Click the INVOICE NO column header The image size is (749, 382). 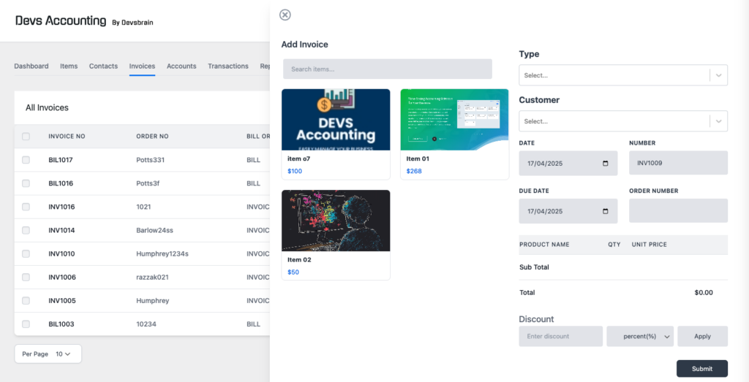[67, 137]
